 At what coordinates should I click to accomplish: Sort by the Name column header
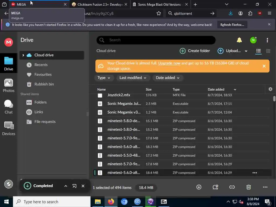(102, 89)
